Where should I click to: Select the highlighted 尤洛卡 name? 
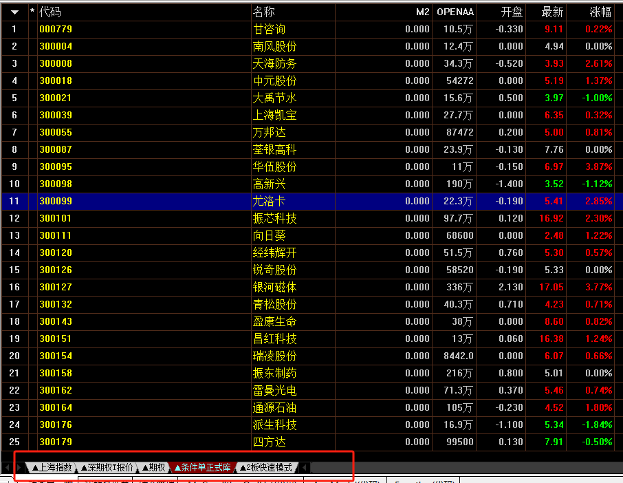(x=269, y=201)
